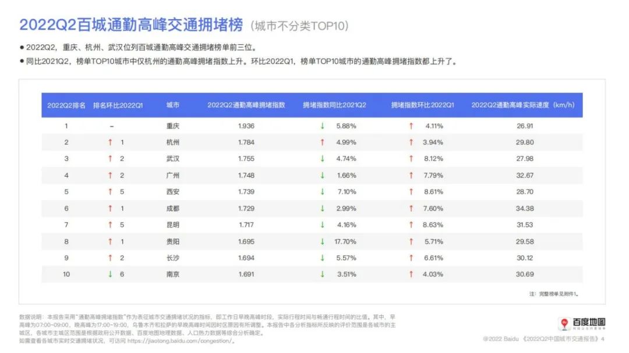
Task: Click speed value 27.98
Action: (x=525, y=159)
